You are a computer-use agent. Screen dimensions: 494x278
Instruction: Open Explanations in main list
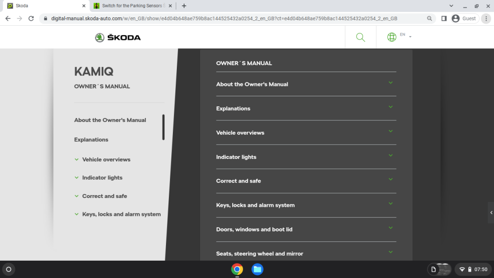pyautogui.click(x=233, y=109)
